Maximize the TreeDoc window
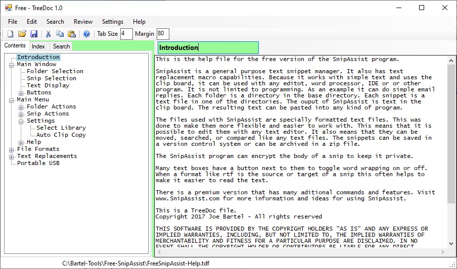Image resolution: width=457 pixels, height=269 pixels. [422, 8]
